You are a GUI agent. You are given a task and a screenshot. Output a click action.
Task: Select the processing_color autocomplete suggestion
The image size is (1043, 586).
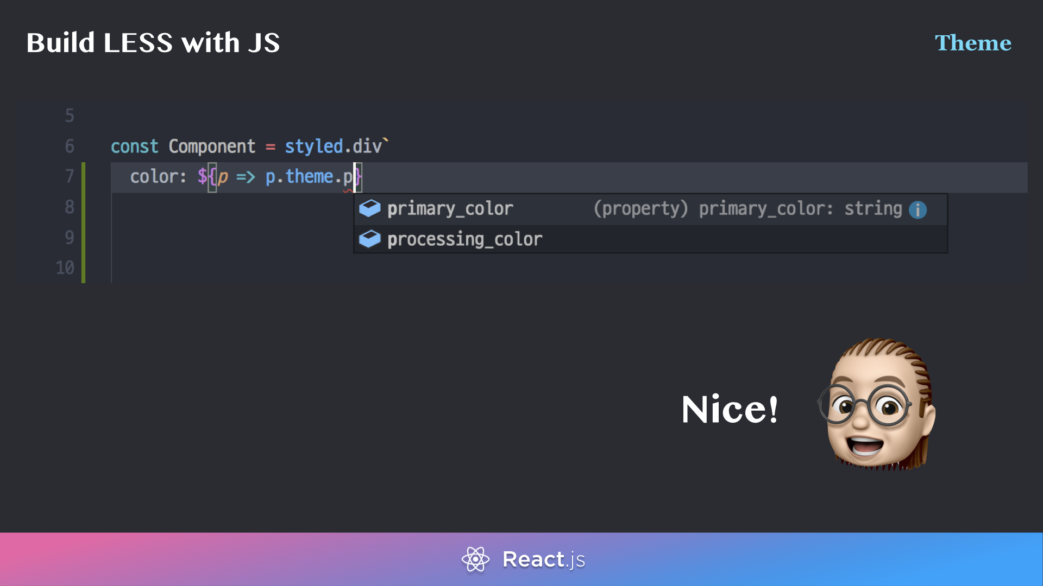pos(464,239)
